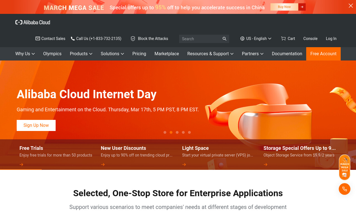The width and height of the screenshot is (356, 222).
Task: Go to Pricing page
Action: pyautogui.click(x=139, y=54)
